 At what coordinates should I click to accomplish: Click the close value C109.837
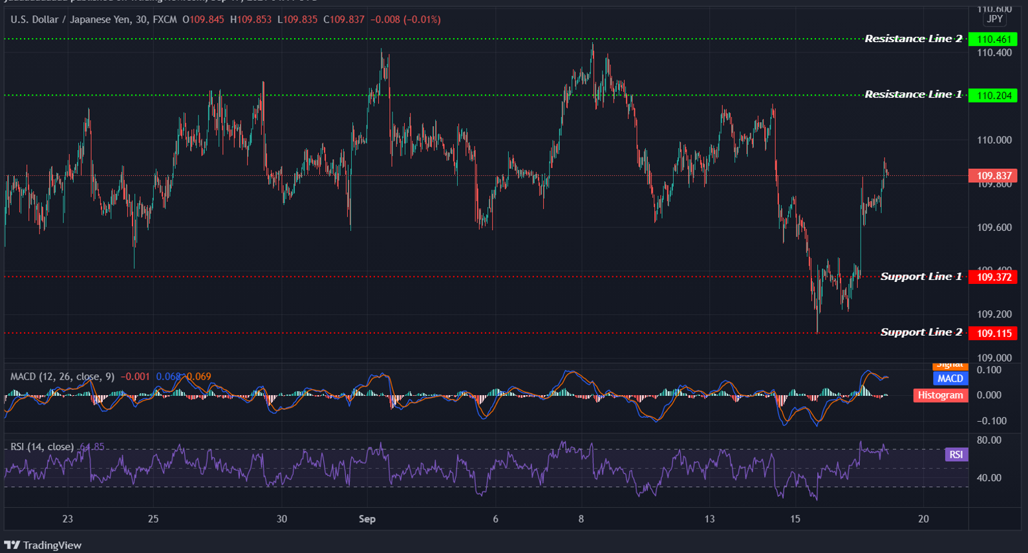tap(344, 19)
